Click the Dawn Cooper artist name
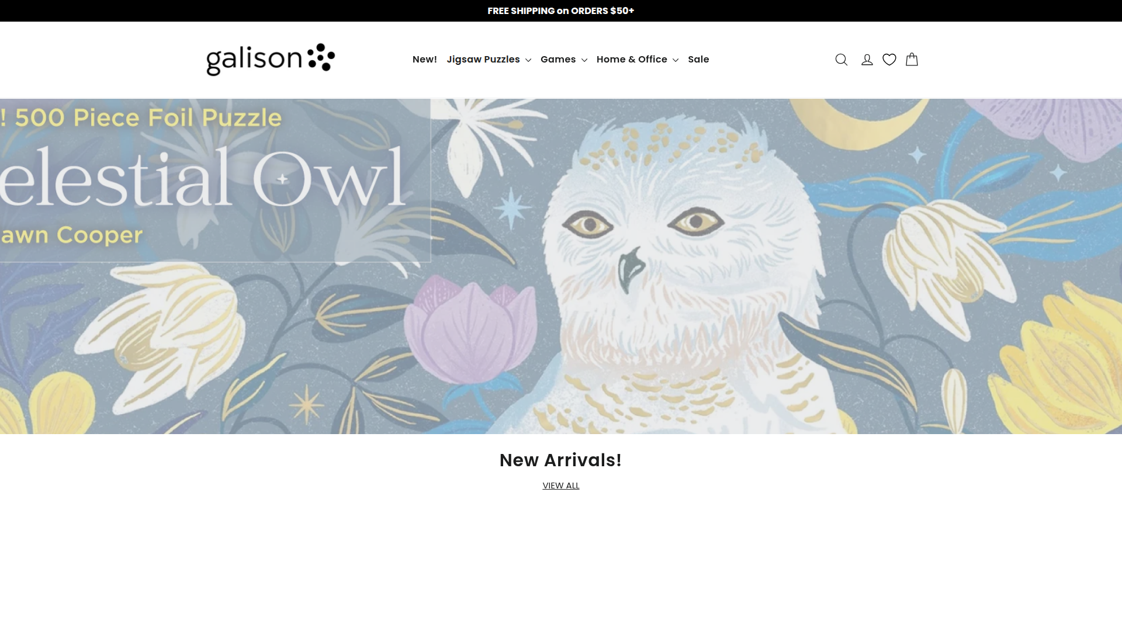This screenshot has height=631, width=1122. tap(71, 235)
